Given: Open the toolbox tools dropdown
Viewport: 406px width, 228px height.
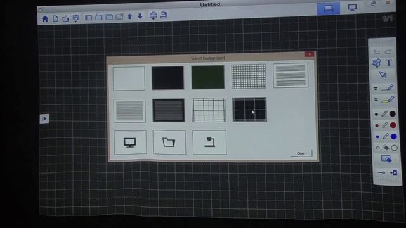Looking at the screenshot, I should click(154, 15).
